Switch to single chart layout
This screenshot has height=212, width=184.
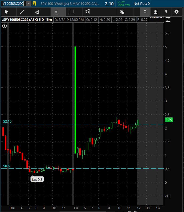click(145, 12)
